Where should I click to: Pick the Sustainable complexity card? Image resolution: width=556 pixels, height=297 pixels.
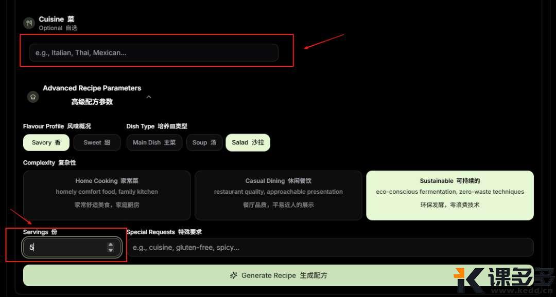pyautogui.click(x=450, y=195)
